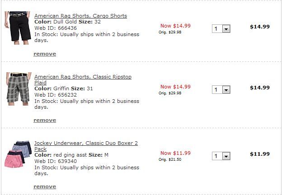Click the Web ID 656232 text
The image size is (282, 195).
click(x=56, y=95)
